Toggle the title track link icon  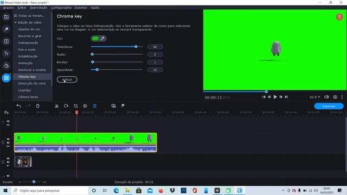(8, 125)
